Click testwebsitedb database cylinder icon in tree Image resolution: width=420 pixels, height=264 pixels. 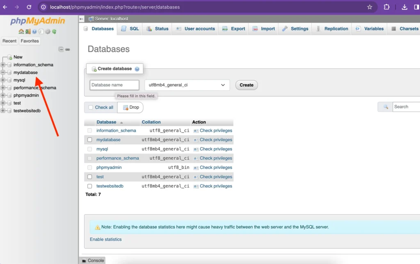pyautogui.click(x=10, y=111)
